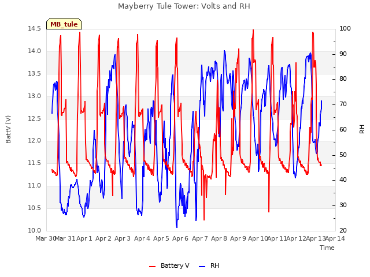Click the Apr 4 date tick label

[142, 238]
